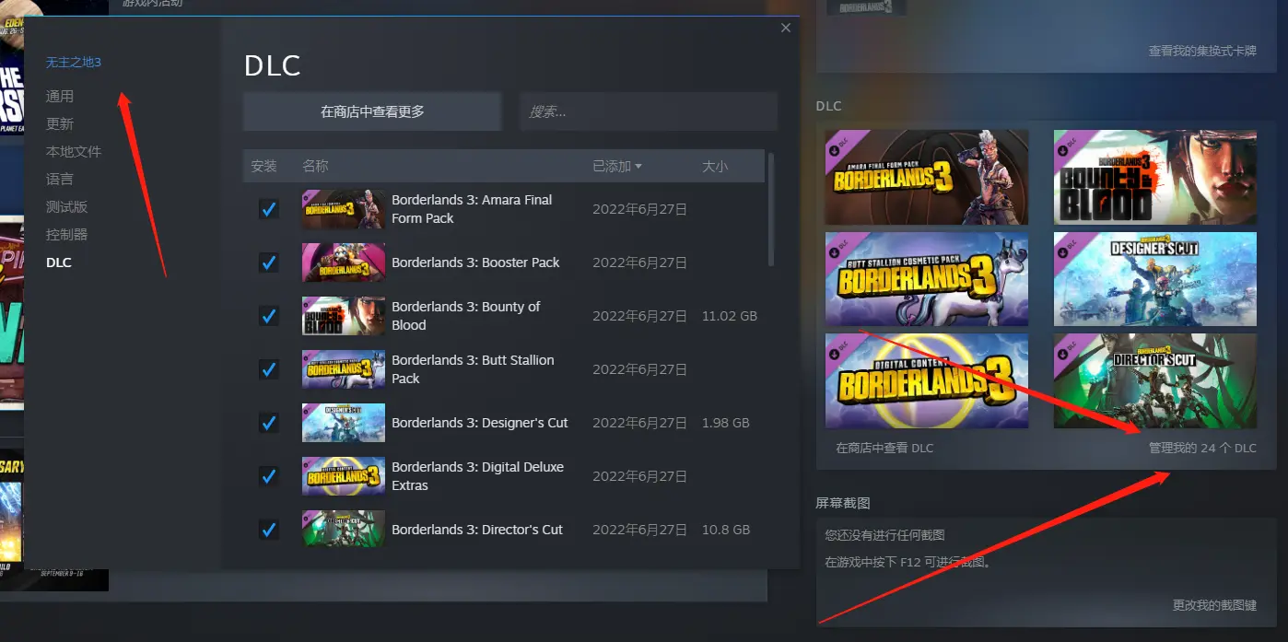The height and width of the screenshot is (642, 1288).
Task: Open 测试版 settings tab
Action: (x=66, y=207)
